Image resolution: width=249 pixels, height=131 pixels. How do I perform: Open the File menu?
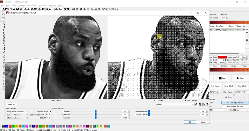(2, 6)
